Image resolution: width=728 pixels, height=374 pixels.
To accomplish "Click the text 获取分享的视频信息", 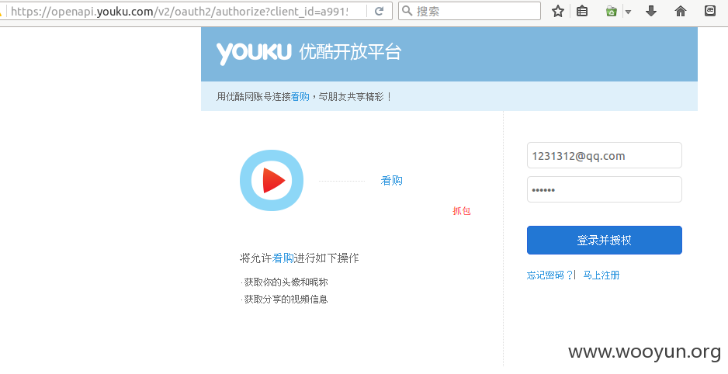I will 286,300.
